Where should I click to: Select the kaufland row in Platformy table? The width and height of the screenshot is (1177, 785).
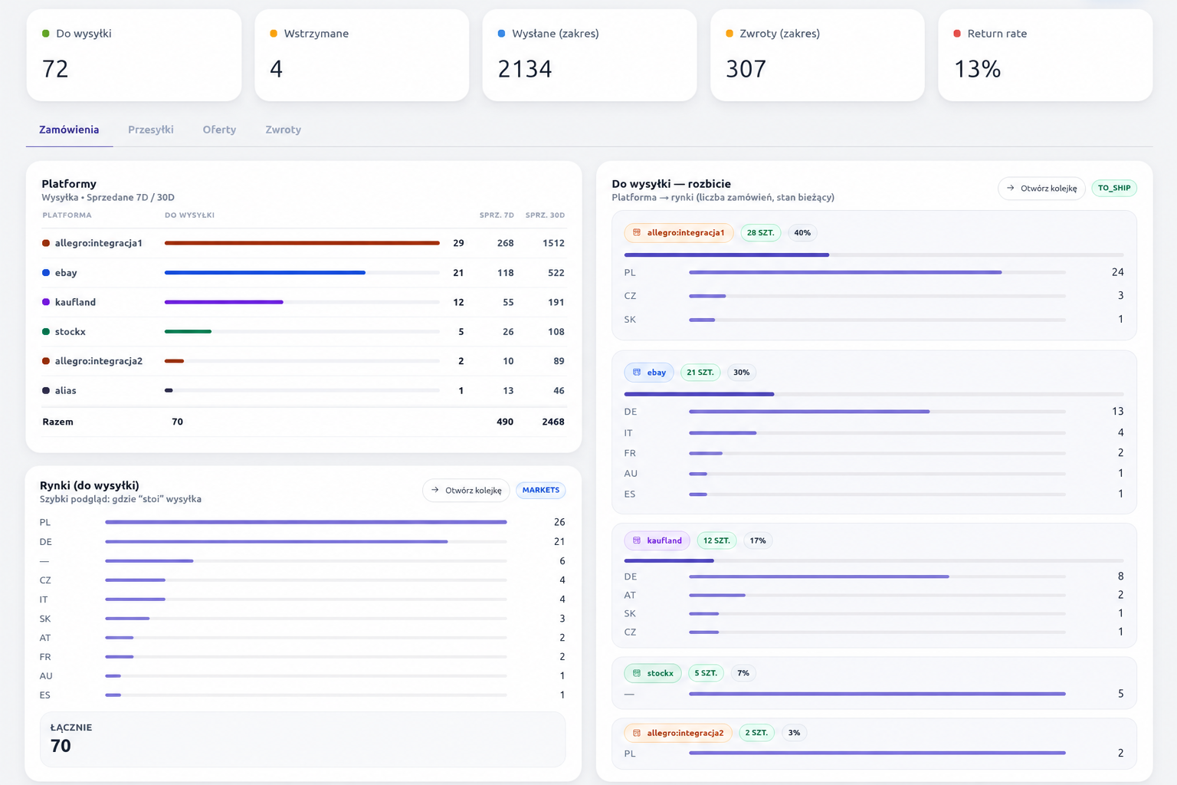click(x=303, y=302)
